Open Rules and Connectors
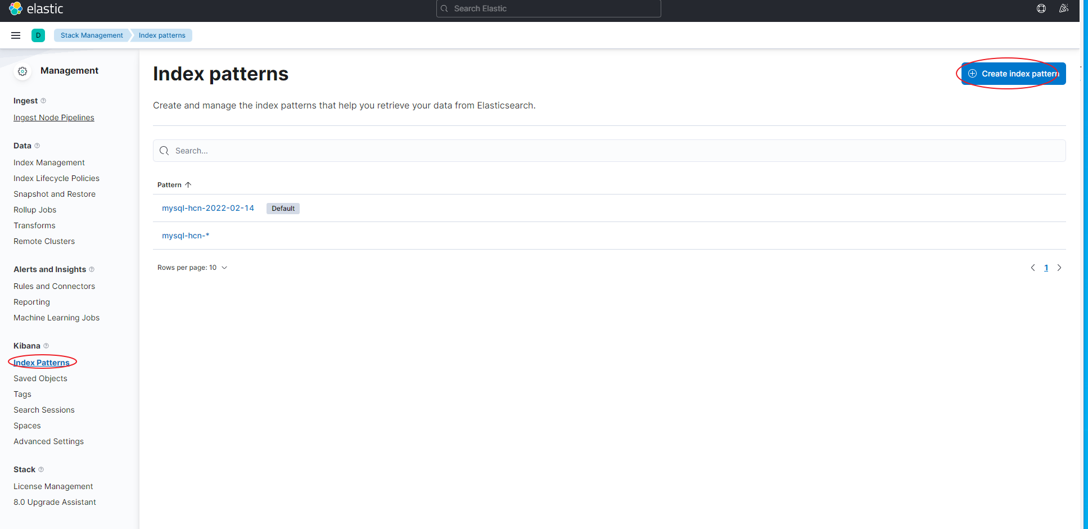The height and width of the screenshot is (529, 1088). 54,286
